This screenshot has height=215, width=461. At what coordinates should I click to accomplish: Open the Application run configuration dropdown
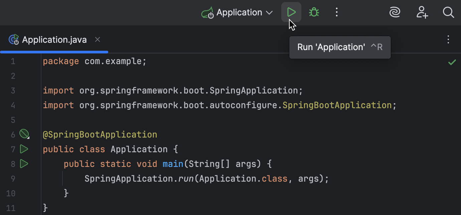pos(237,12)
